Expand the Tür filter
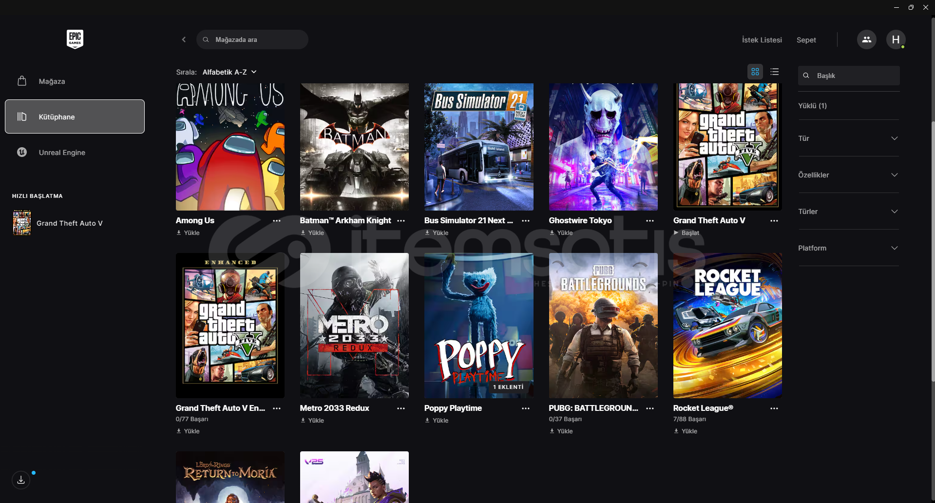Image resolution: width=935 pixels, height=503 pixels. coord(848,138)
